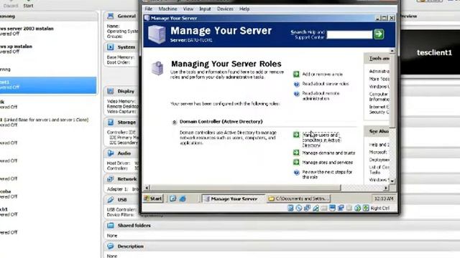Click Internet Explorer quick launch icon in guest taskbar

[183, 199]
